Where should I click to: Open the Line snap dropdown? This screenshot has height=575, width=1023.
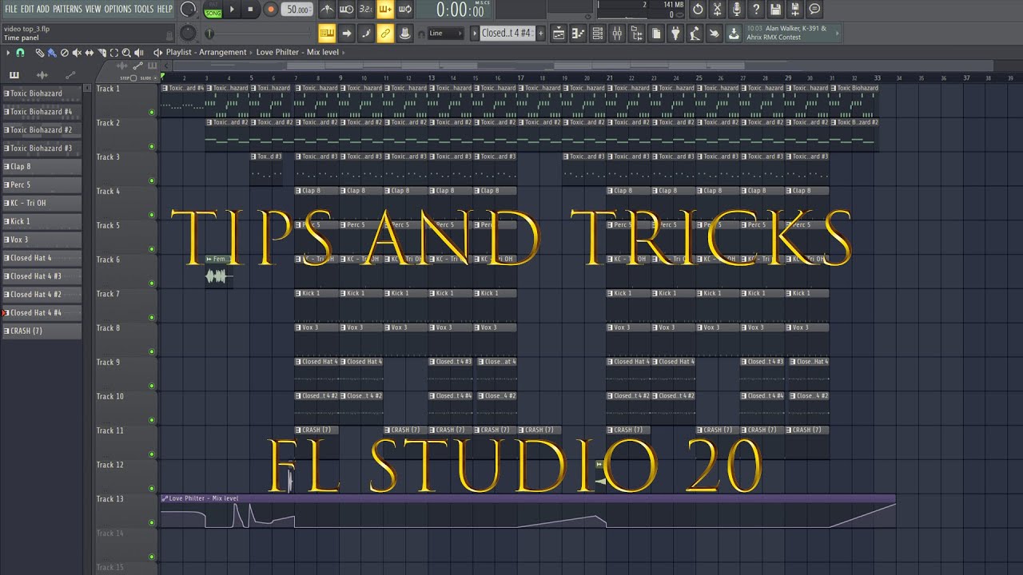[446, 34]
